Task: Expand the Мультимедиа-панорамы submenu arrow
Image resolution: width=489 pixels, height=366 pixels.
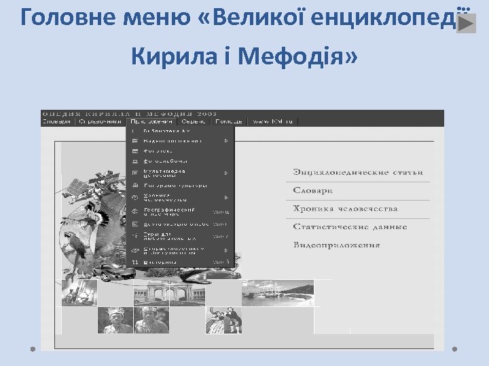Action: click(x=226, y=173)
